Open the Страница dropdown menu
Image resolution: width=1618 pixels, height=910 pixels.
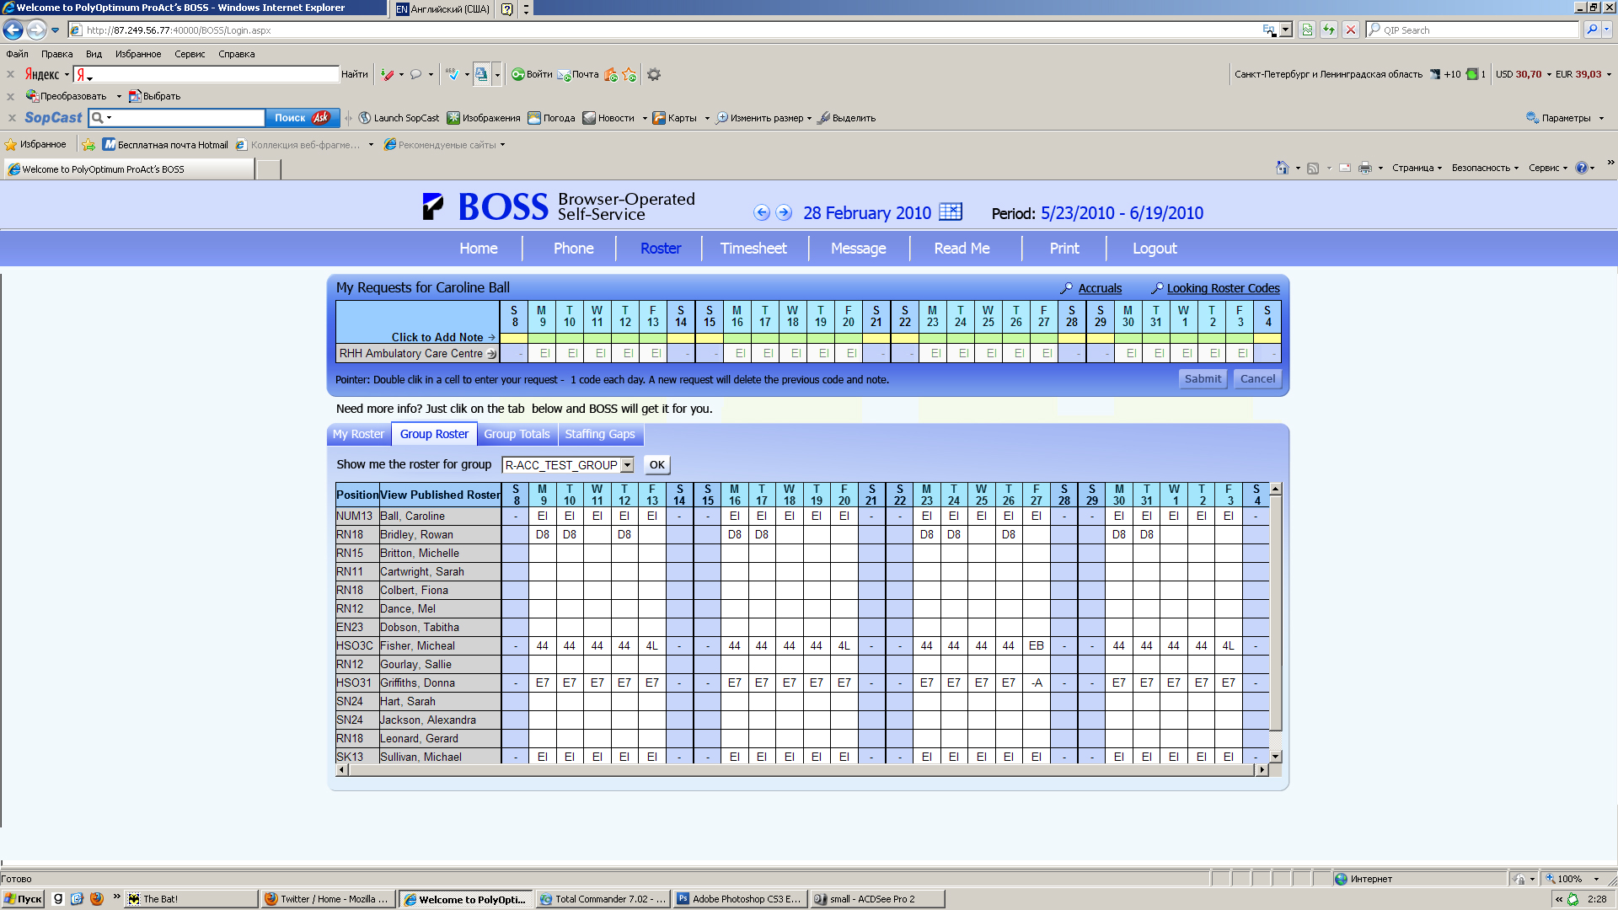click(1417, 168)
